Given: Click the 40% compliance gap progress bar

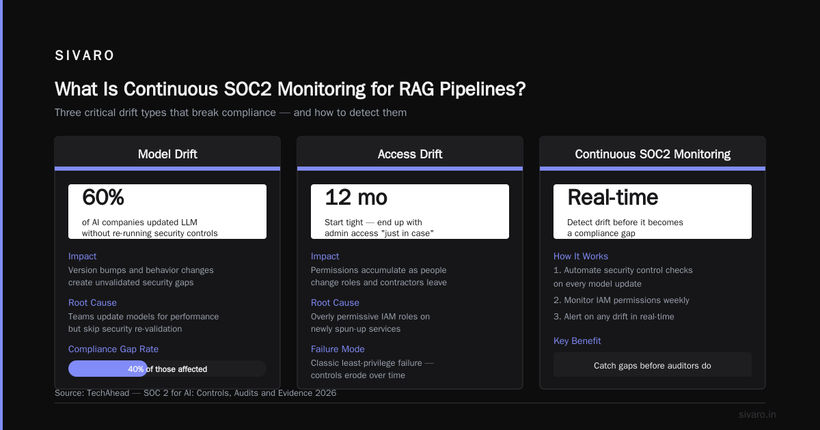Looking at the screenshot, I should click(x=167, y=369).
